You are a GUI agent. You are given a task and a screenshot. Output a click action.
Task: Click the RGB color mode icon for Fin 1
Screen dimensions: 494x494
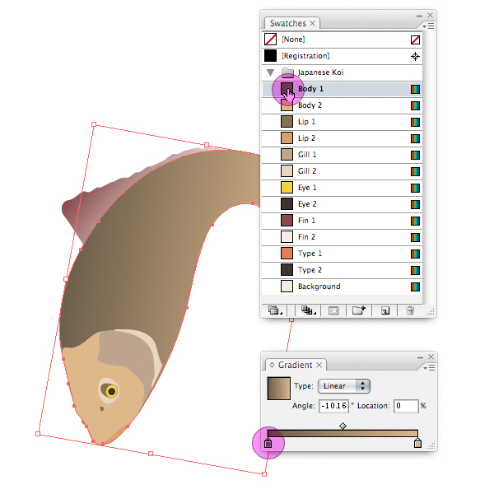(x=415, y=221)
